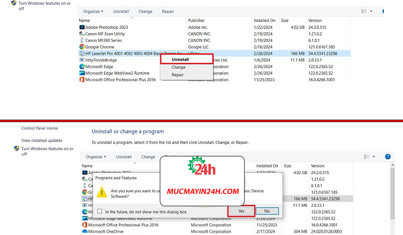Click vertical scrollbar thumb in lower list

tap(392, 194)
